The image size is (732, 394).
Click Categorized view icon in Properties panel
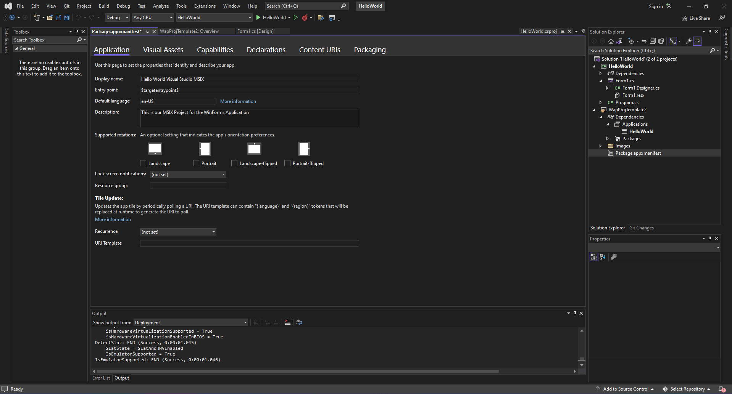point(594,257)
